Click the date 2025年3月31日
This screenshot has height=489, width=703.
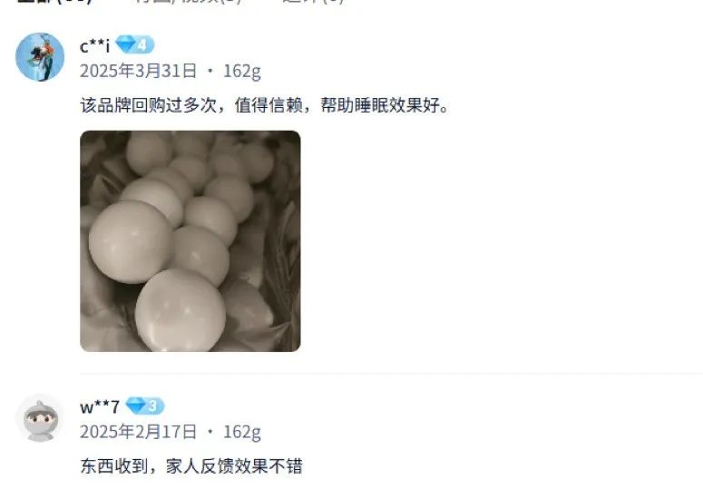pyautogui.click(x=139, y=71)
